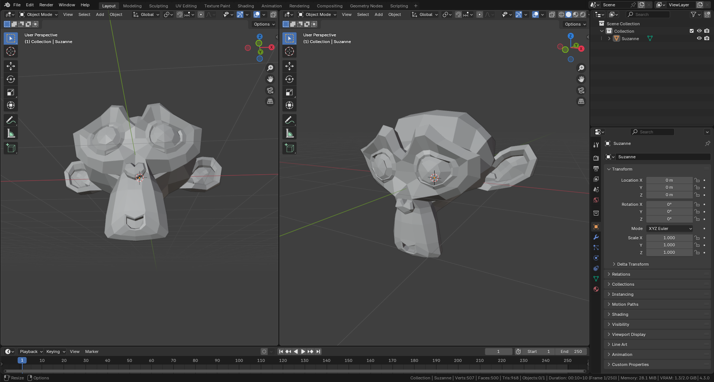Expand the Delta Transform section
This screenshot has height=382, width=714.
click(633, 264)
